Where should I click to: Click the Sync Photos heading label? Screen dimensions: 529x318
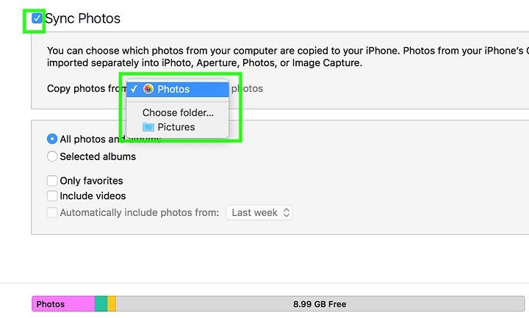(82, 18)
